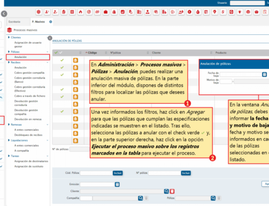The width and height of the screenshot is (269, 206).
Task: Click the briefcase icon in the top toolbar
Action: [105, 12]
